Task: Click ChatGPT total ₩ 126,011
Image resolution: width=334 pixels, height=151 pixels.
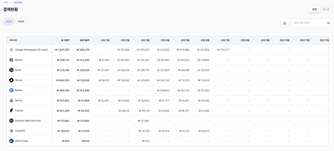Action: click(x=63, y=131)
